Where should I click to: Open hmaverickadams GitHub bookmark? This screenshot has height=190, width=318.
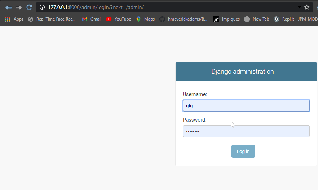coord(184,19)
